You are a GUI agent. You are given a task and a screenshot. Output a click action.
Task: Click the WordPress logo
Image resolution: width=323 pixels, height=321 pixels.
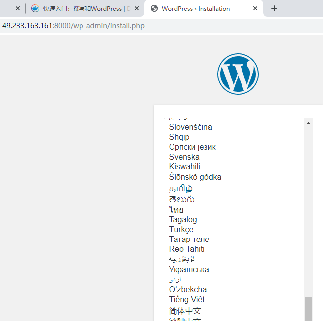point(238,74)
